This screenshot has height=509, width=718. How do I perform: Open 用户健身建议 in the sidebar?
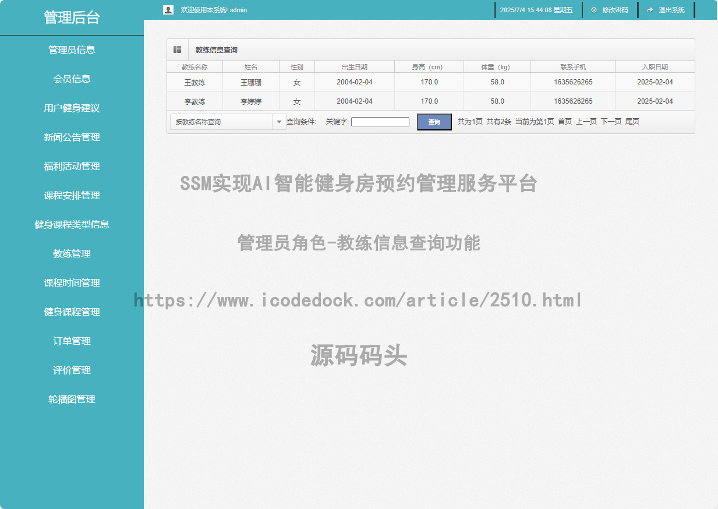tap(72, 108)
